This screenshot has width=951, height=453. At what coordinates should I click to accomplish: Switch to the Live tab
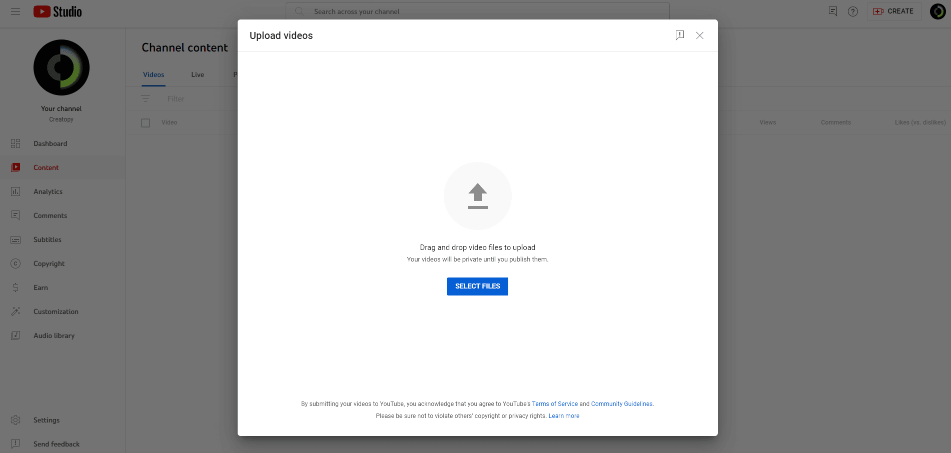198,74
